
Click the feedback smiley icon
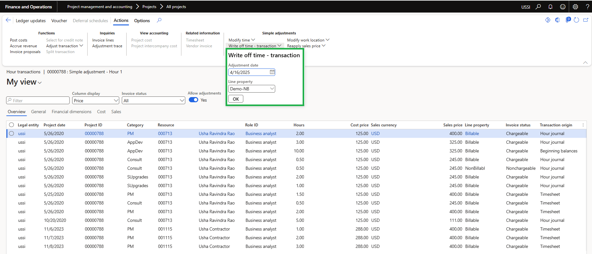tap(563, 7)
